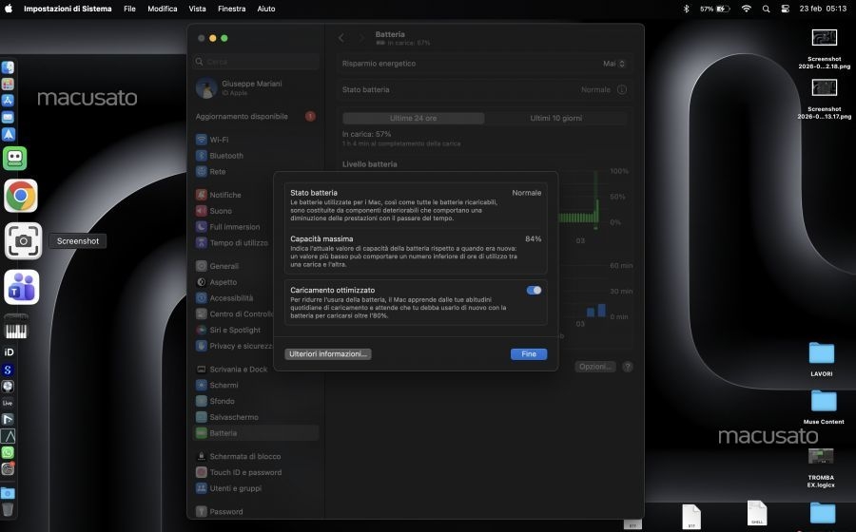
Task: Open Screenshot app in the dock
Action: click(21, 241)
